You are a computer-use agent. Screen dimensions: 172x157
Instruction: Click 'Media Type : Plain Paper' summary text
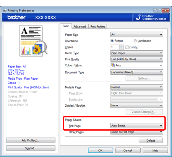(x=23, y=78)
